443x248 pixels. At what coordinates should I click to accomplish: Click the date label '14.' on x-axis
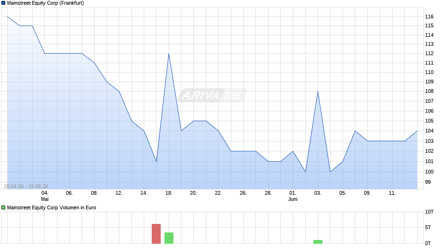point(144,193)
